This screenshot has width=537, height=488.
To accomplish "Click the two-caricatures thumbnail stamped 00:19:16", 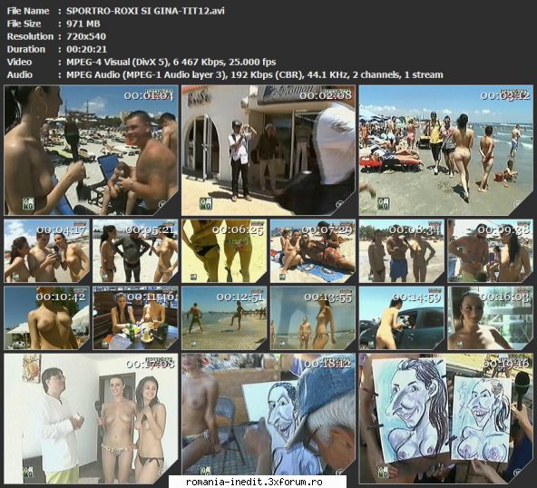I will pos(446,418).
